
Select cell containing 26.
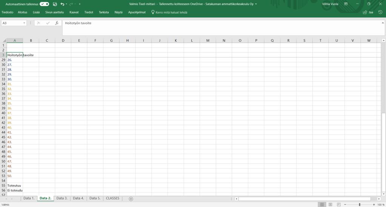pyautogui.click(x=15, y=60)
